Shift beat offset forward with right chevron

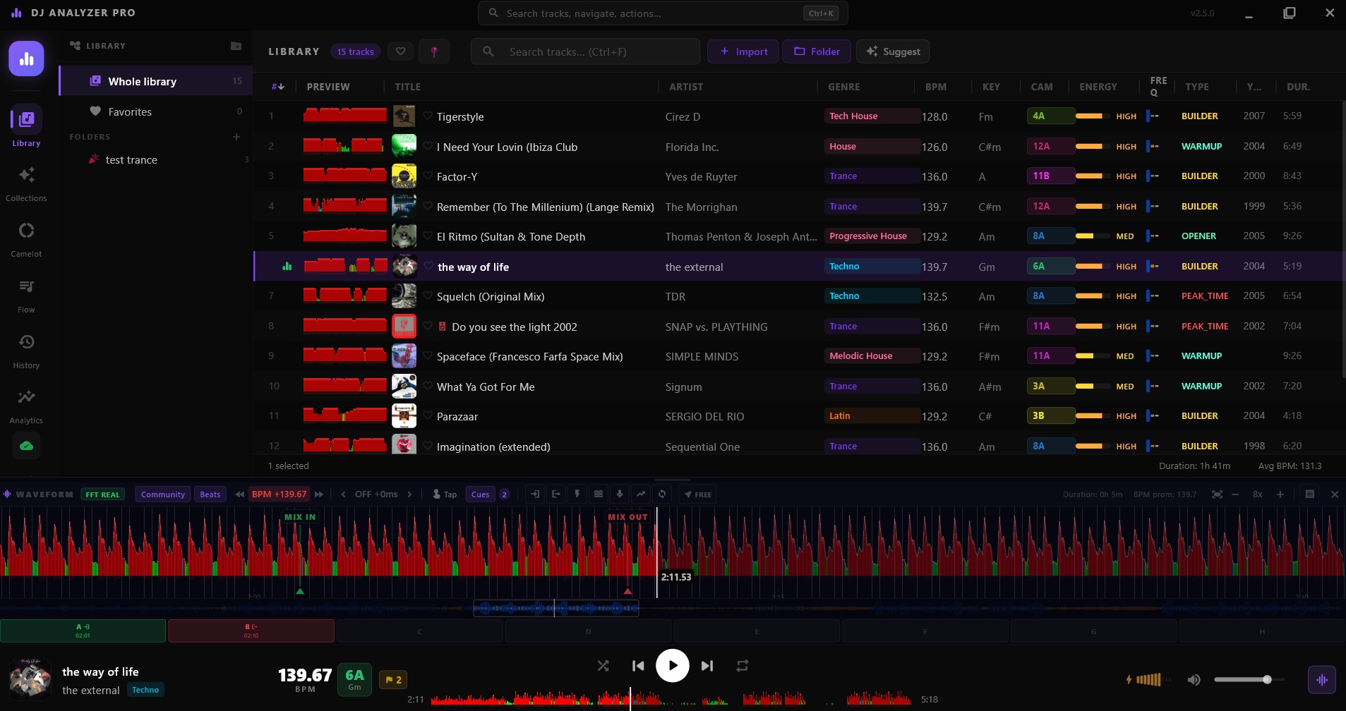409,494
